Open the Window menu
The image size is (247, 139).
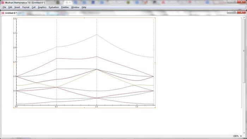point(75,7)
